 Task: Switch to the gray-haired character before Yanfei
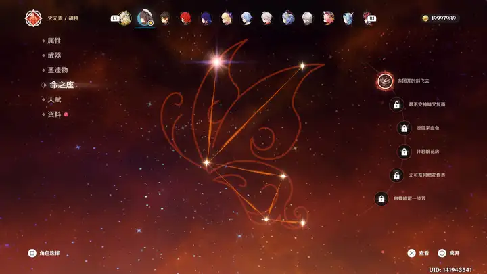tap(308, 18)
